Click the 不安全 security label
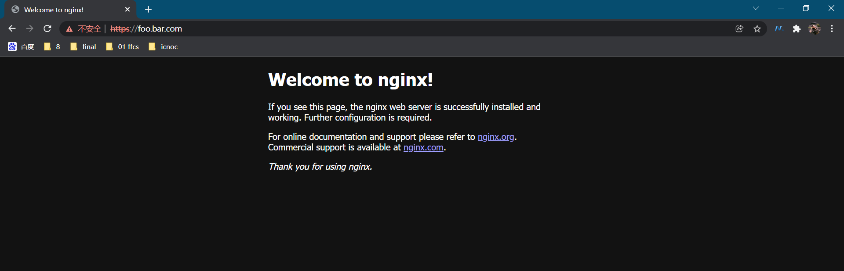Viewport: 844px width, 271px height. pyautogui.click(x=90, y=29)
